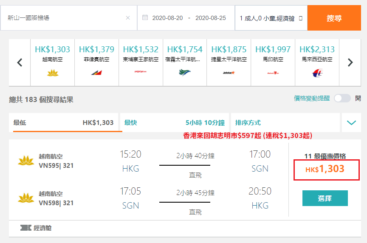367x243 pixels.
Task: Switch to the 最快 fastest tab
Action: point(175,122)
